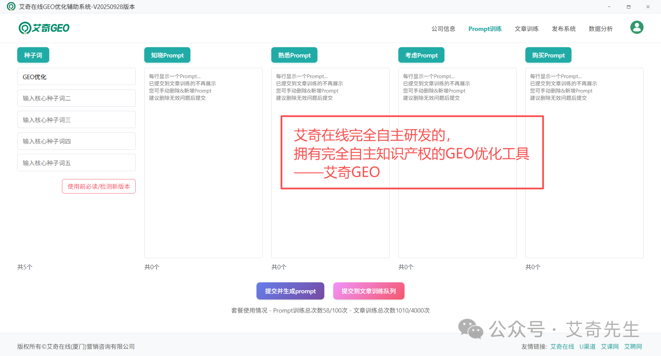Click 使用前必读/检测新版本 button
The height and width of the screenshot is (356, 661).
(x=99, y=186)
